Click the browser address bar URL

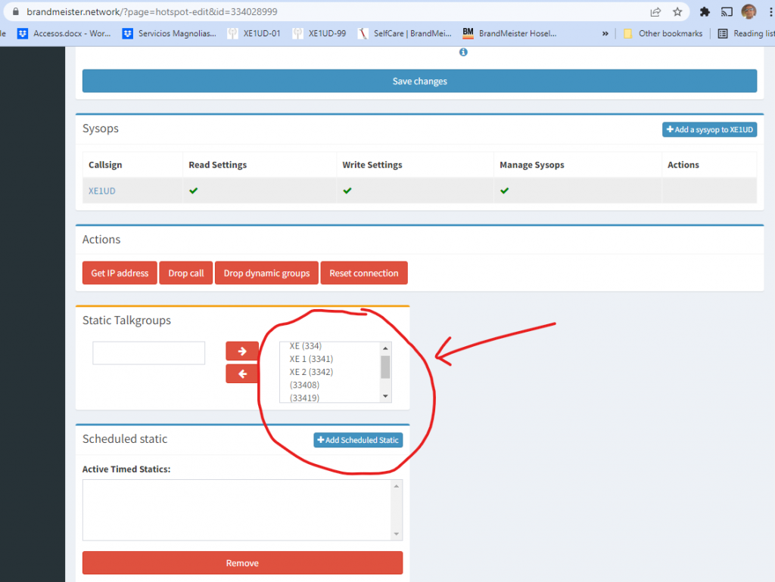coord(151,12)
